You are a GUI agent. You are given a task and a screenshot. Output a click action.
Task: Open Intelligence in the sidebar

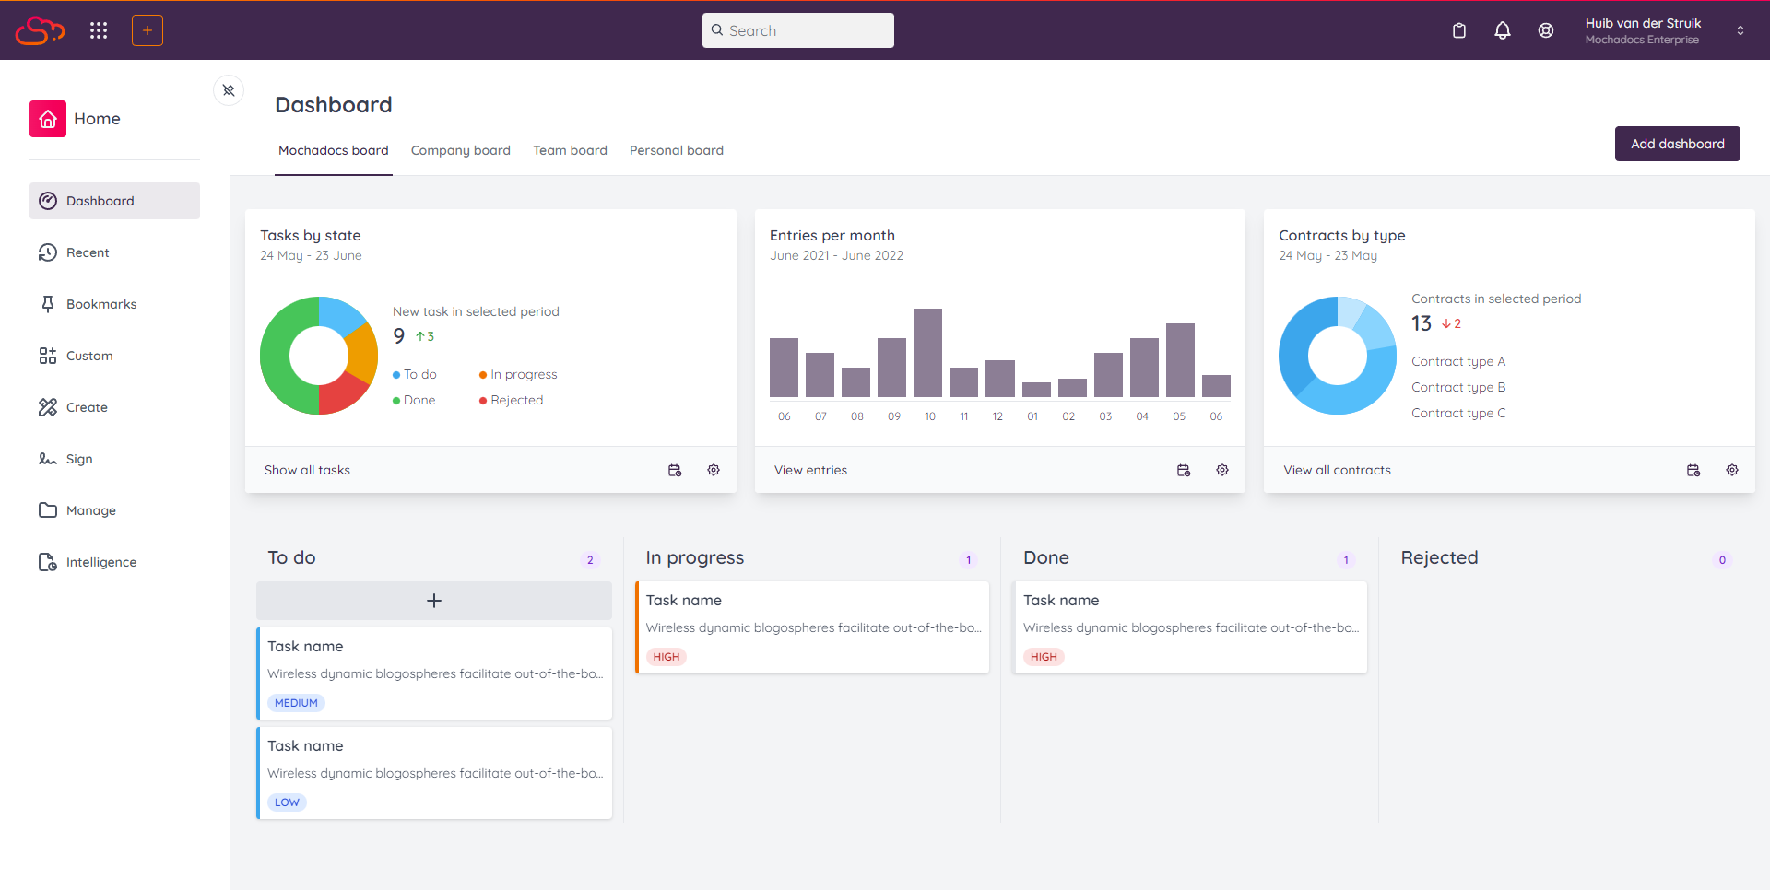click(x=114, y=562)
